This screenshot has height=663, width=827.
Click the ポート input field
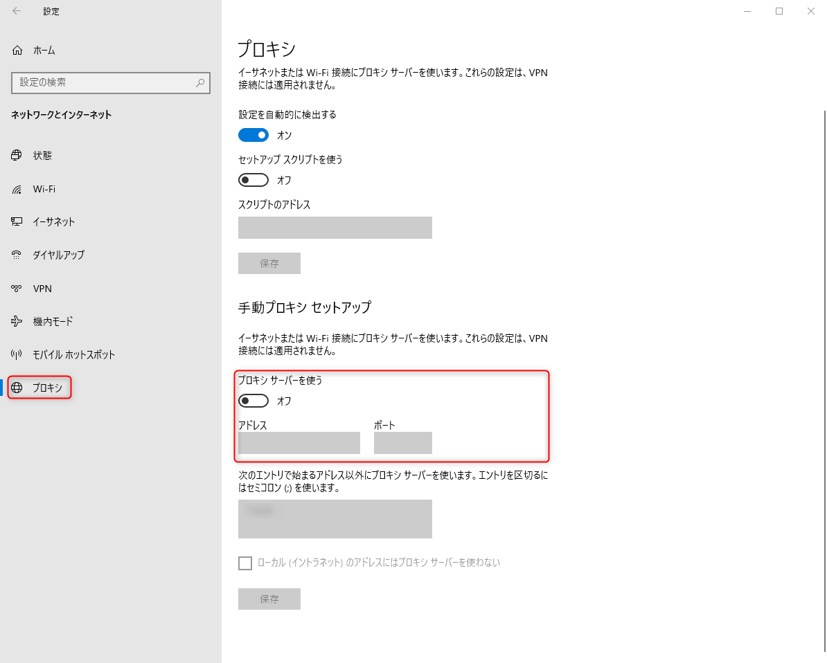403,443
